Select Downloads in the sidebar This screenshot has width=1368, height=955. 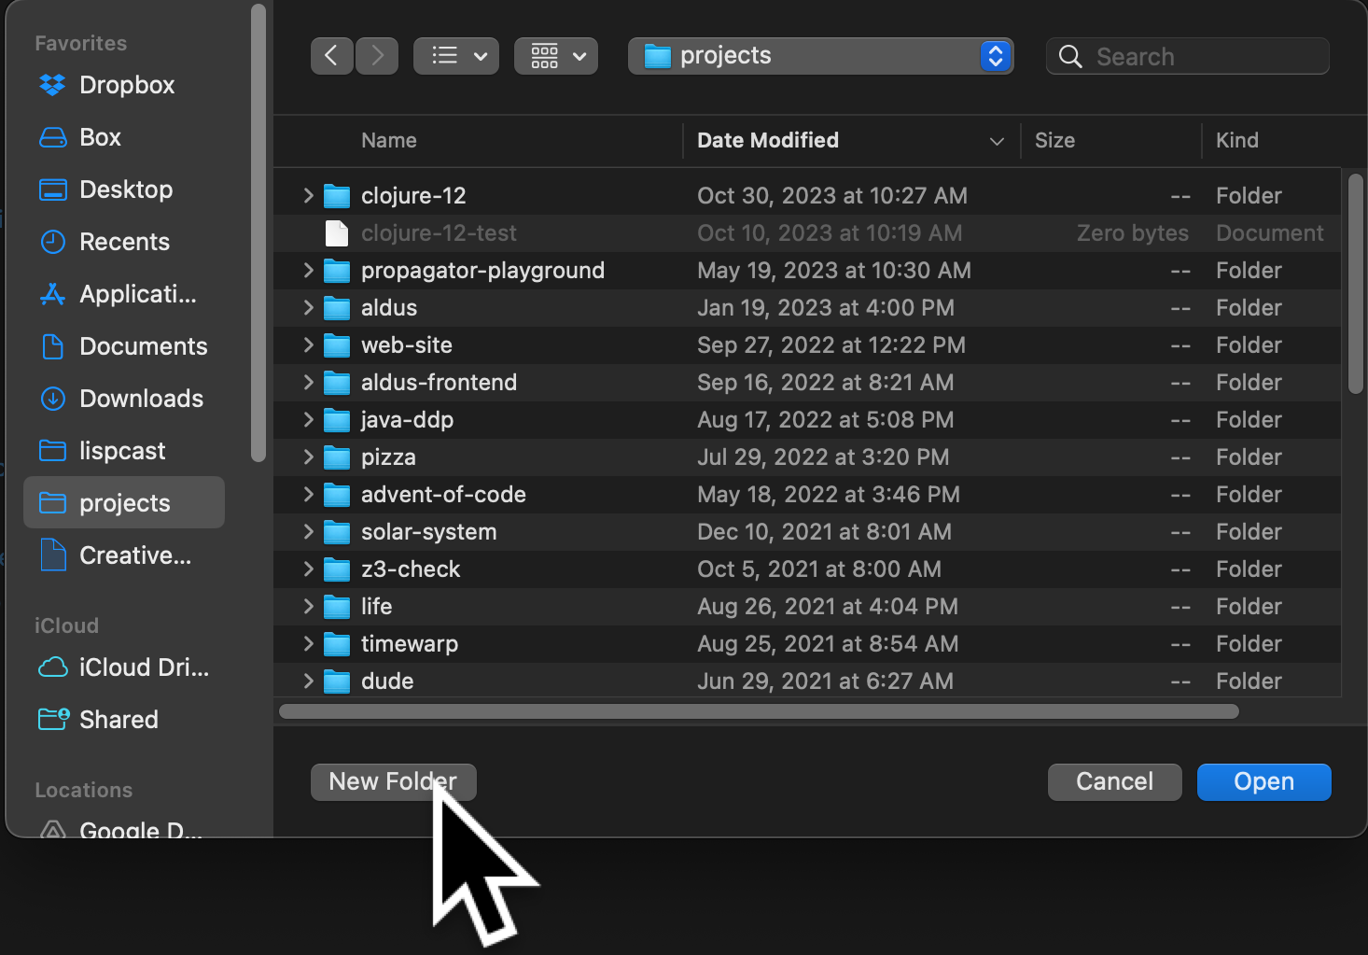(x=141, y=399)
